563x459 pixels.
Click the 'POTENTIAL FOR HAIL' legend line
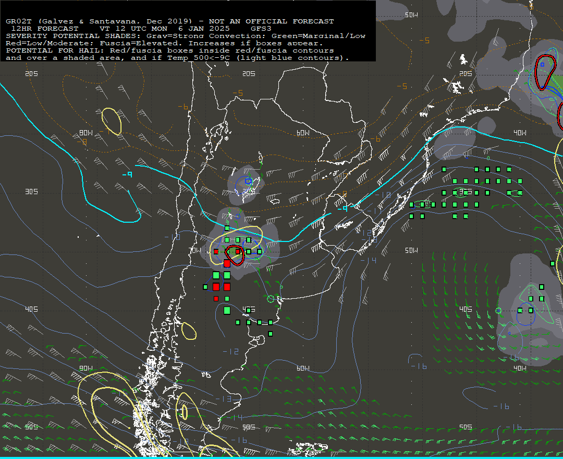point(170,50)
